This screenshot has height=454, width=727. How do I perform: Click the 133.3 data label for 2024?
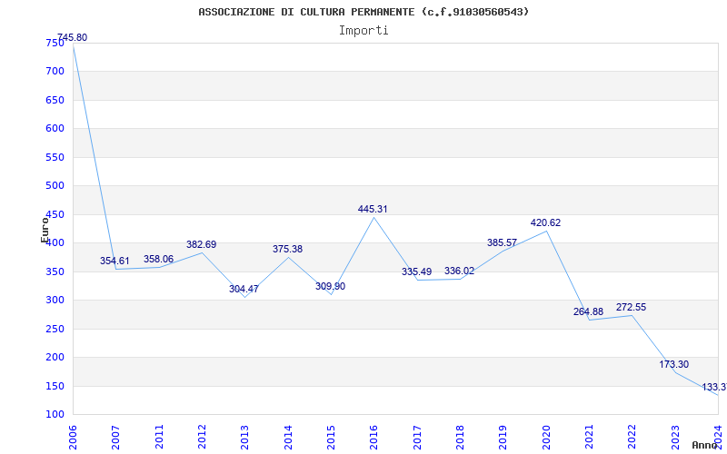click(714, 388)
